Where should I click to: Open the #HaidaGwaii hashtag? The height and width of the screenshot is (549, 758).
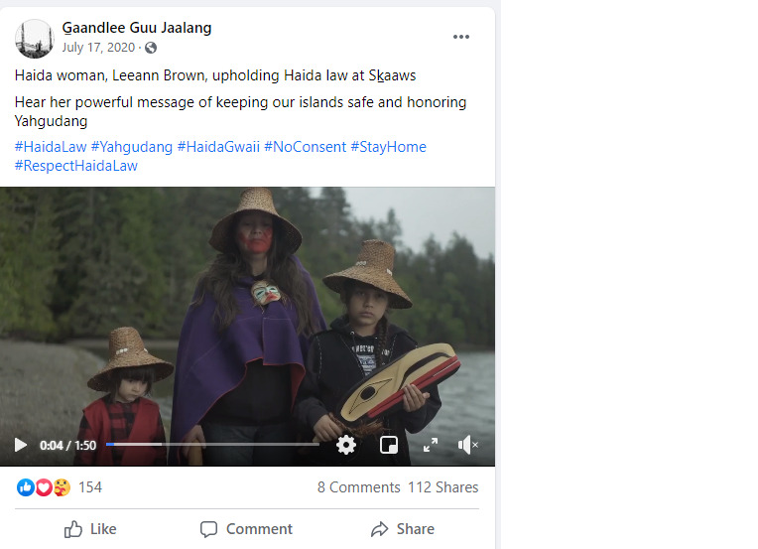[218, 147]
